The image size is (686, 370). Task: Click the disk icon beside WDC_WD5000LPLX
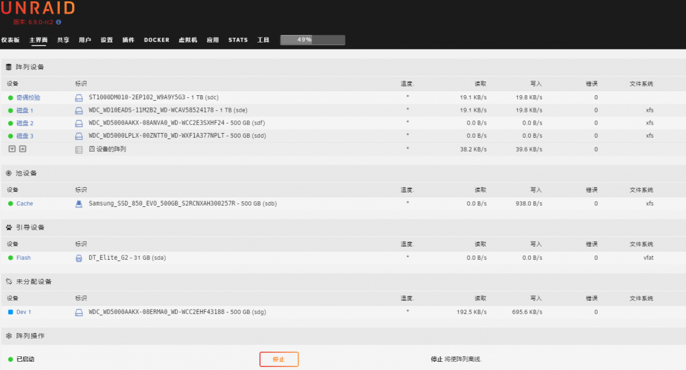(79, 136)
